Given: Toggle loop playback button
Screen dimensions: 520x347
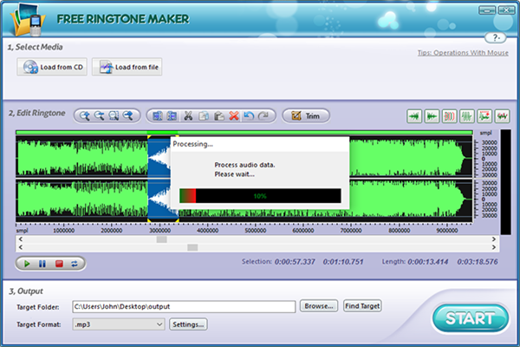Looking at the screenshot, I should pyautogui.click(x=75, y=261).
